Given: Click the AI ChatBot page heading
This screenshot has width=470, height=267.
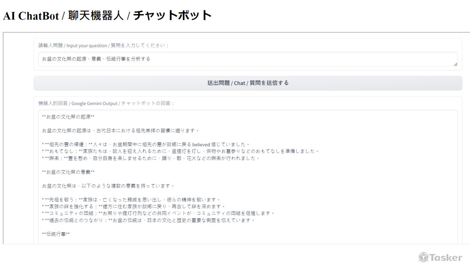Looking at the screenshot, I should coord(108,15).
